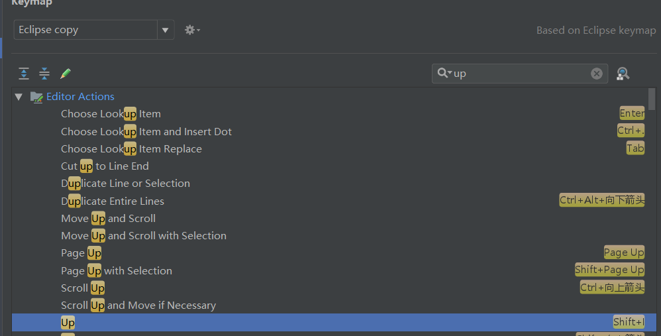Screen dimensions: 661x336
Task: Open search history magnifier dropdown
Action: pos(444,74)
